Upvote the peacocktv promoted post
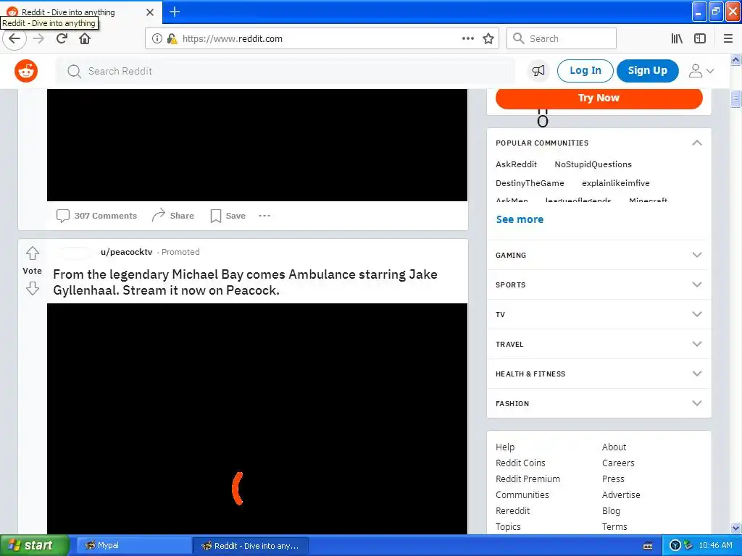 pos(32,253)
